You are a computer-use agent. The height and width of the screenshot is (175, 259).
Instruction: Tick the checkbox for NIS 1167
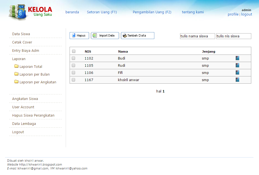73,80
